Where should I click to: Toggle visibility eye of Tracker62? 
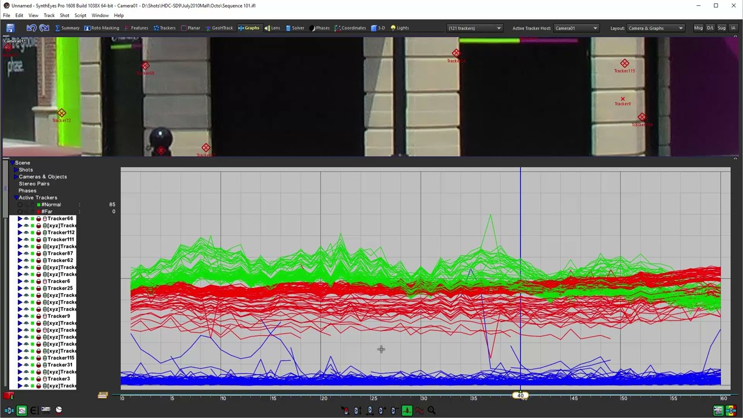26,260
